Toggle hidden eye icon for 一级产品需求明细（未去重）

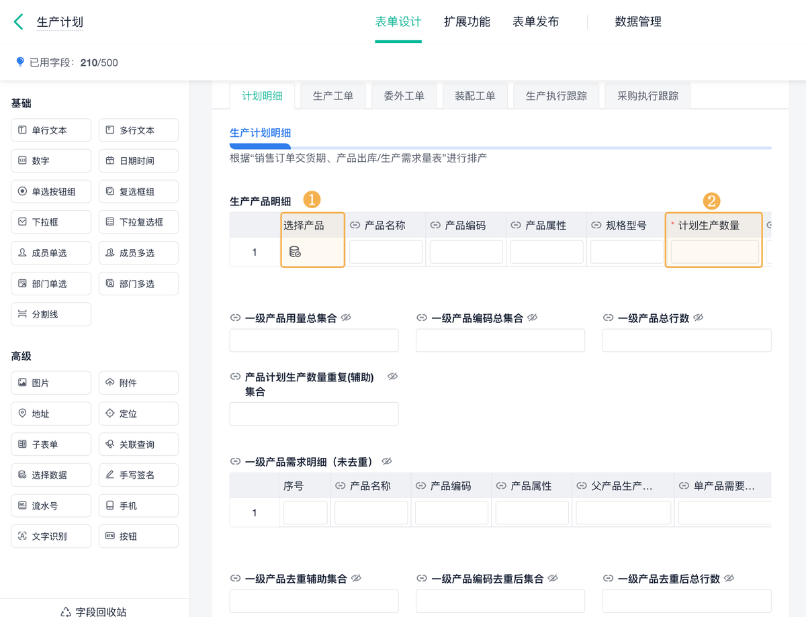(387, 461)
